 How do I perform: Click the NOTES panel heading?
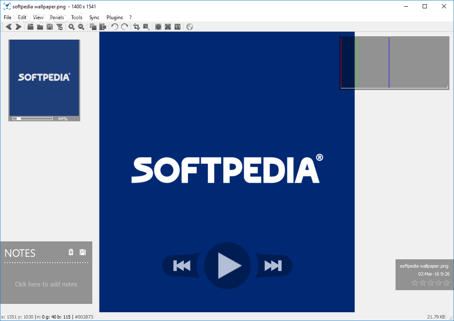(20, 253)
